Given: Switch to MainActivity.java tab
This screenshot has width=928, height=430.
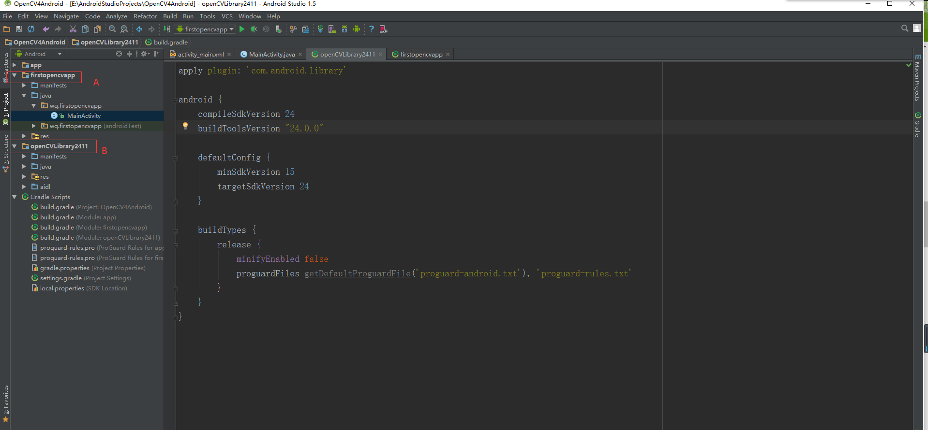Looking at the screenshot, I should point(271,54).
